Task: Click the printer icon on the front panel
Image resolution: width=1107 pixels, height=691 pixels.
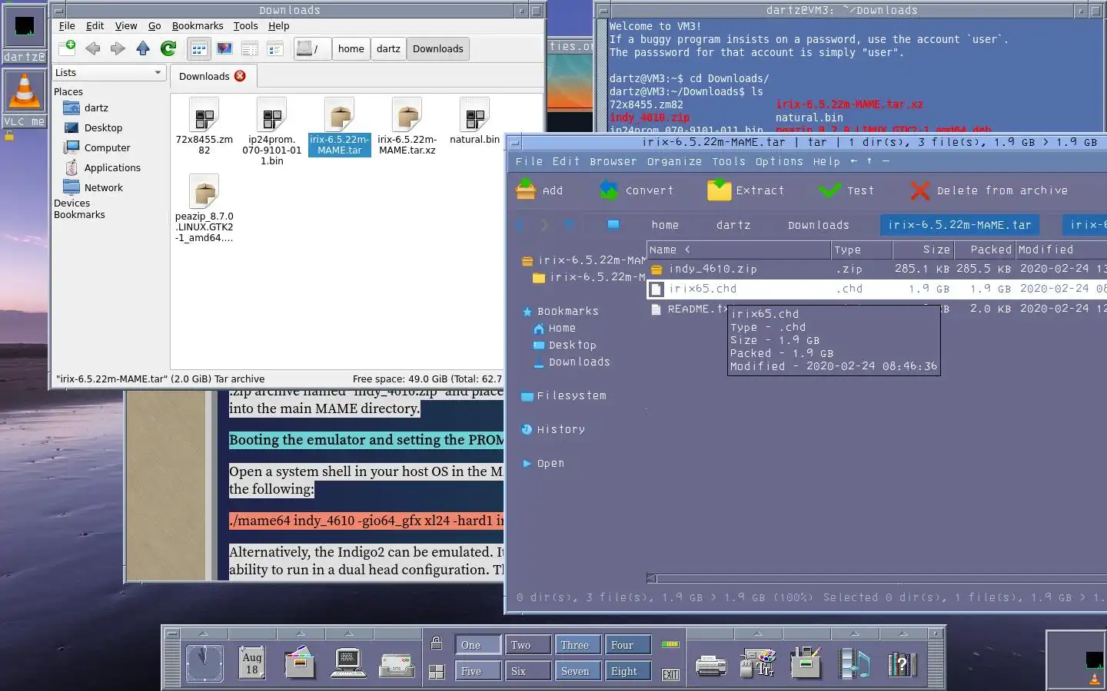Action: 710,665
